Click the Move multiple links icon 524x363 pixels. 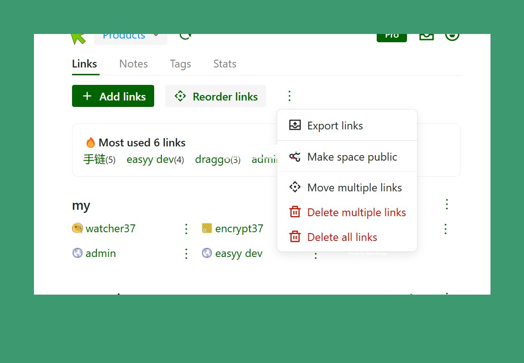pyautogui.click(x=295, y=187)
